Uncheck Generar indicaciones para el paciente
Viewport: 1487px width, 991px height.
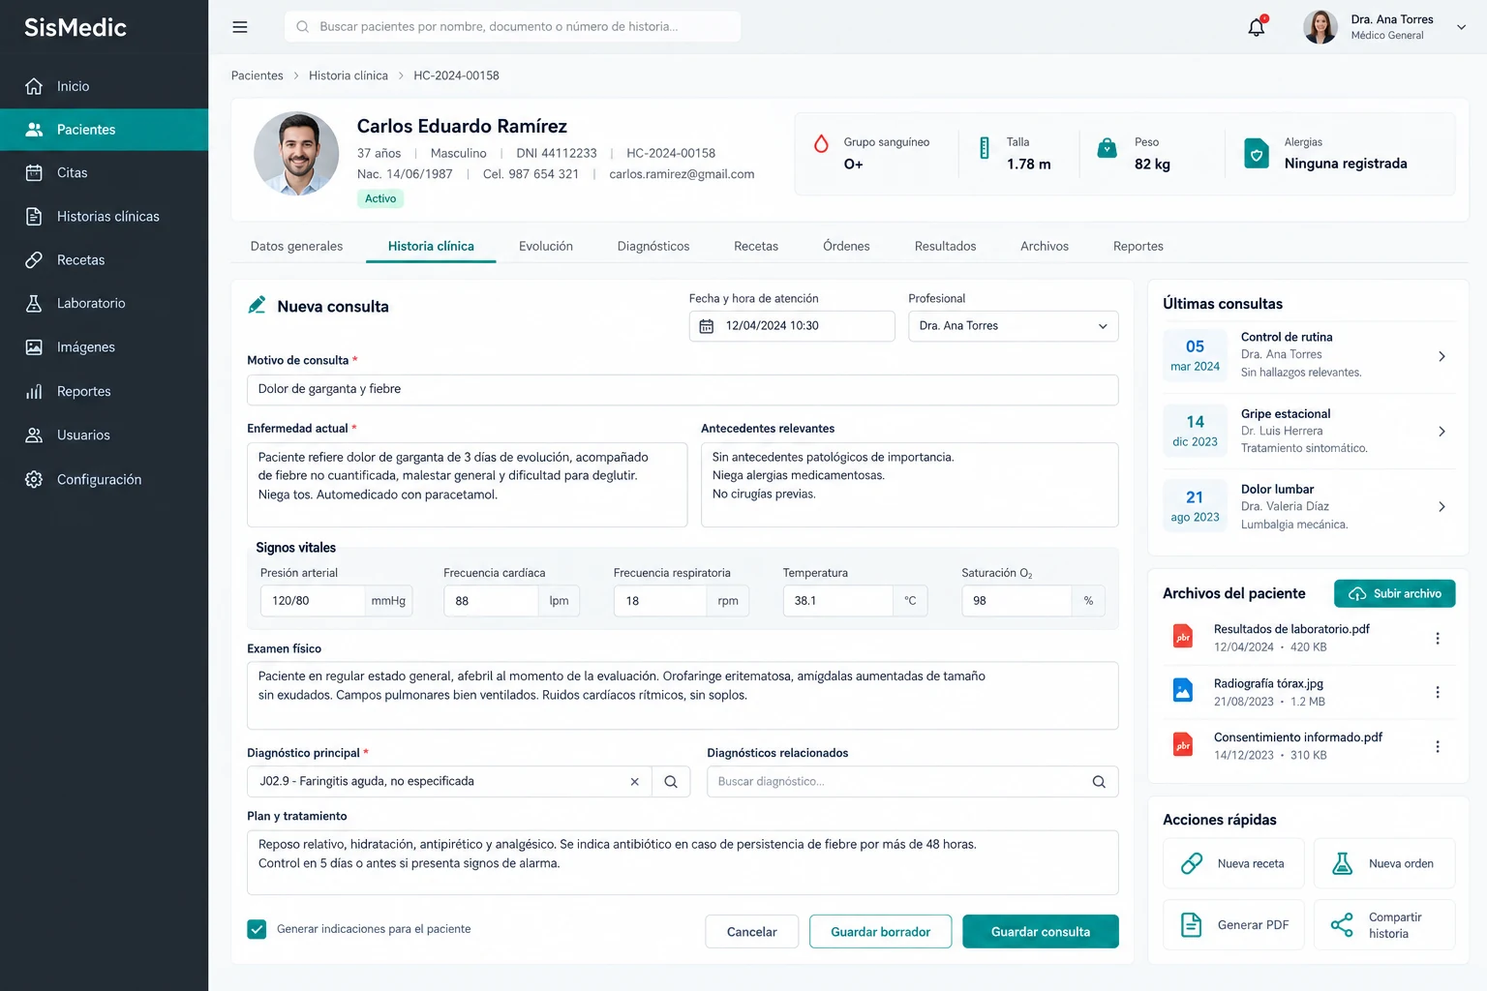click(257, 929)
